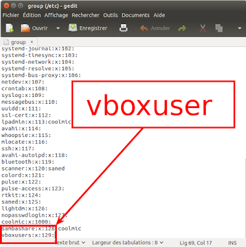Screen dimensions: 246x247
Task: Click the line uuidd:x:111:
Action: click(x=21, y=109)
